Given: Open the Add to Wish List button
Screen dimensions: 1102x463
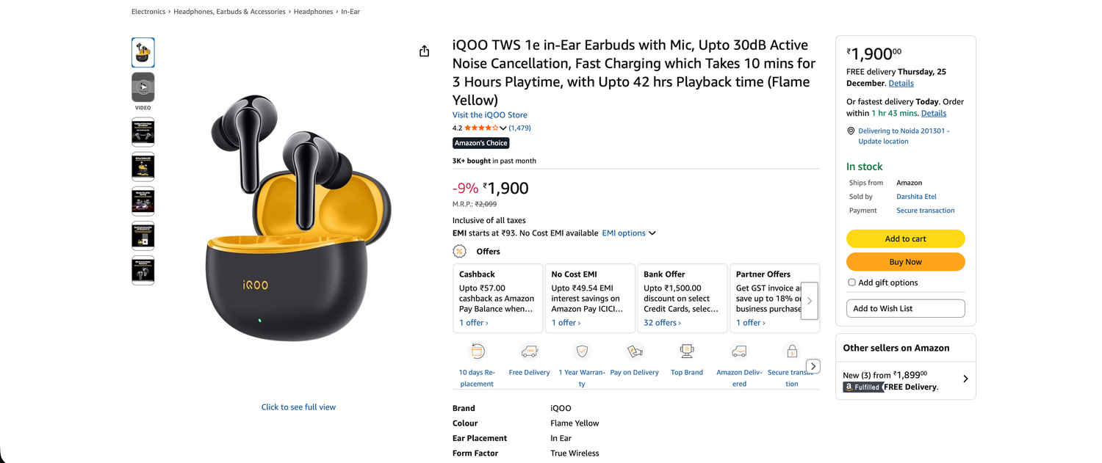Looking at the screenshot, I should tap(905, 309).
